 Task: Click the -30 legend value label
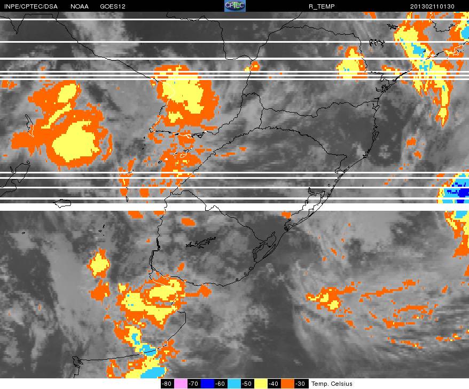coord(301,384)
